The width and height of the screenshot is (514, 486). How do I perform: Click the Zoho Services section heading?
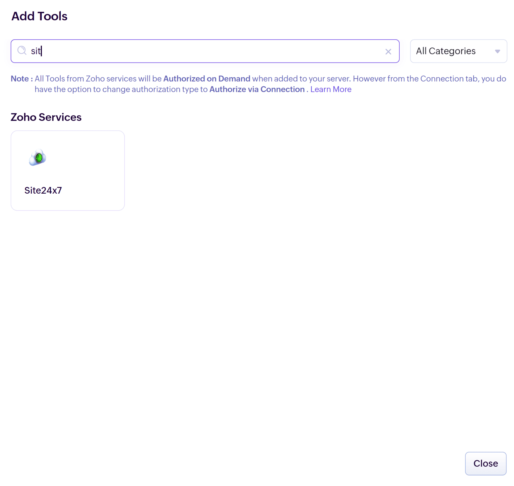46,117
